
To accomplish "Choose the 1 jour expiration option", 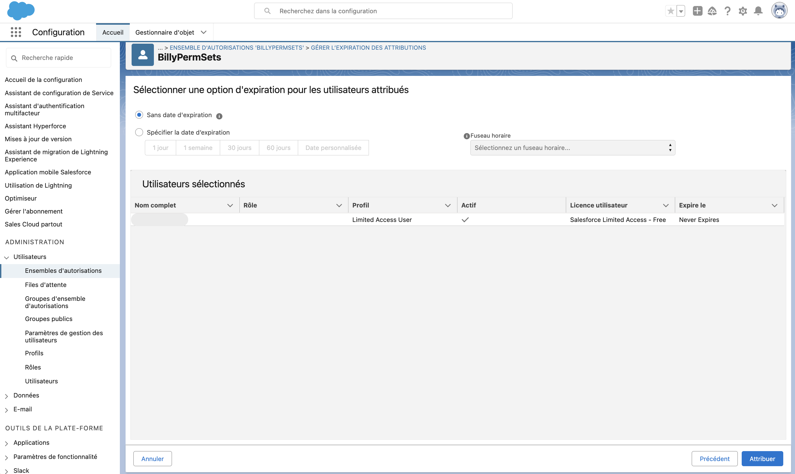I will coord(160,148).
